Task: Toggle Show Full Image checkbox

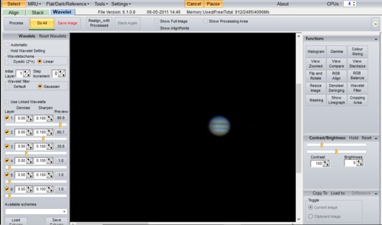Action: pyautogui.click(x=156, y=21)
